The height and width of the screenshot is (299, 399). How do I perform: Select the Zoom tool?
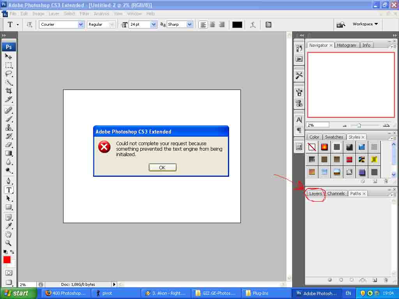(9, 243)
